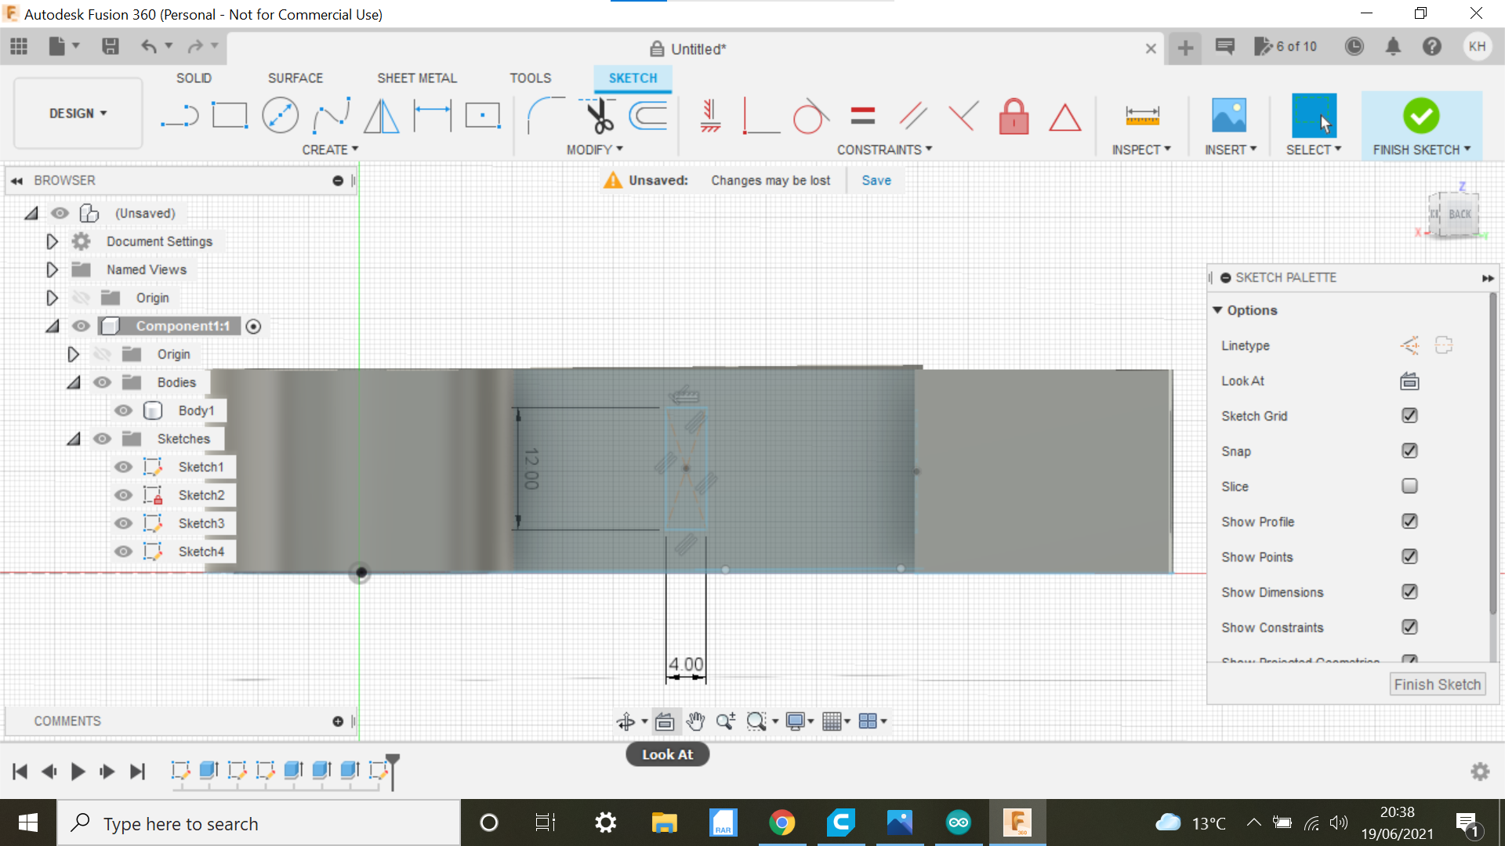The height and width of the screenshot is (846, 1505).
Task: Collapse the Bodies folder
Action: 73,382
